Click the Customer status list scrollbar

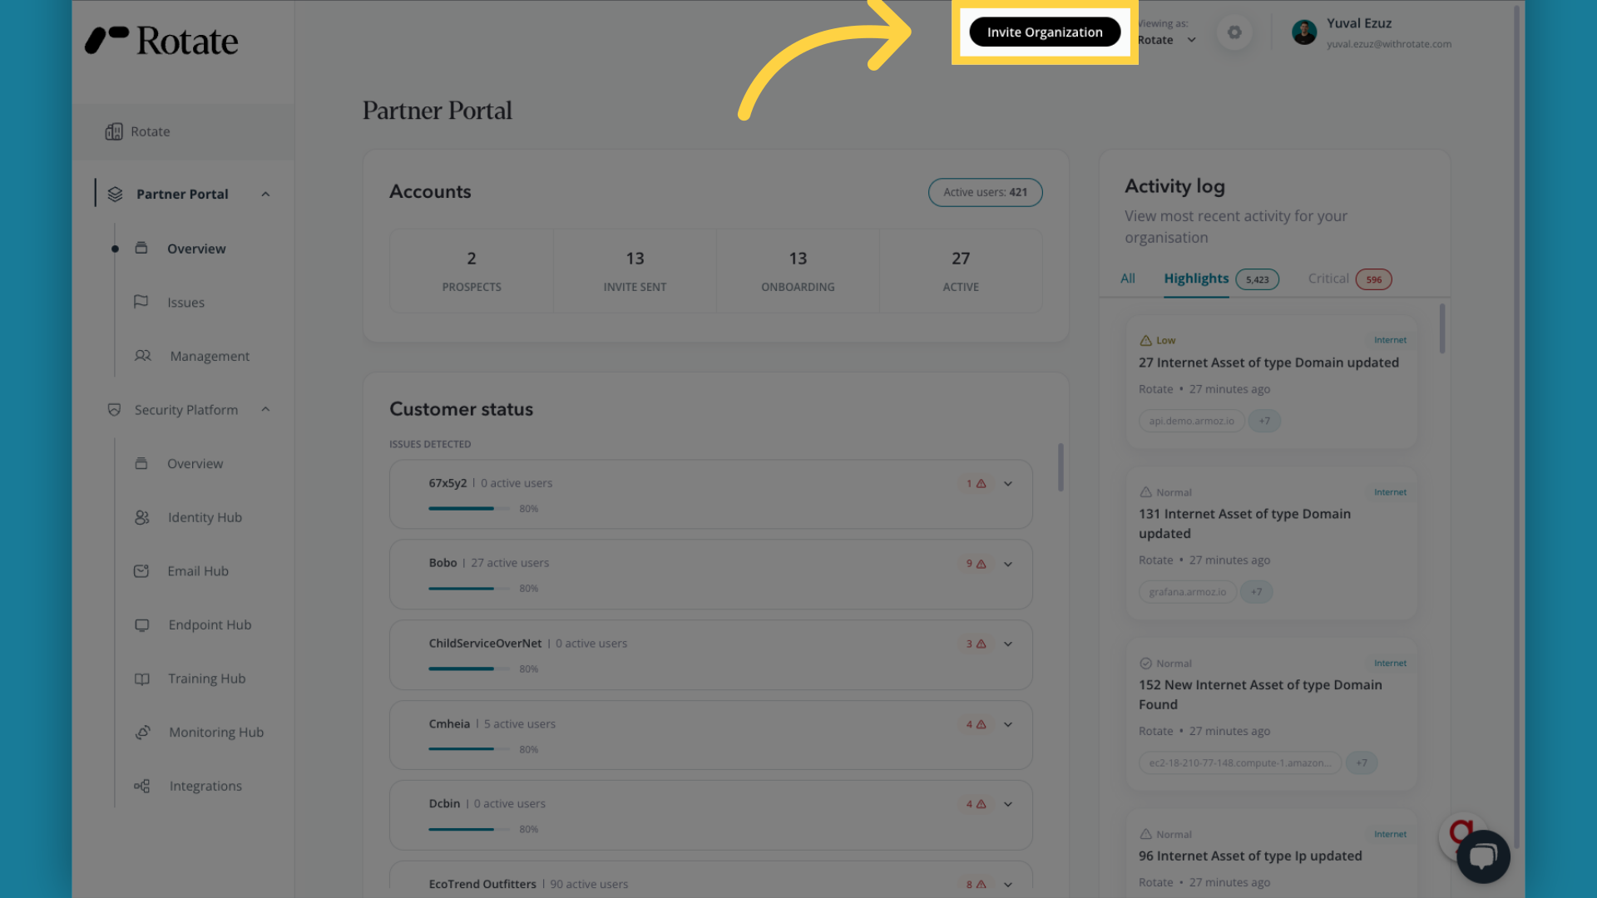click(x=1061, y=467)
